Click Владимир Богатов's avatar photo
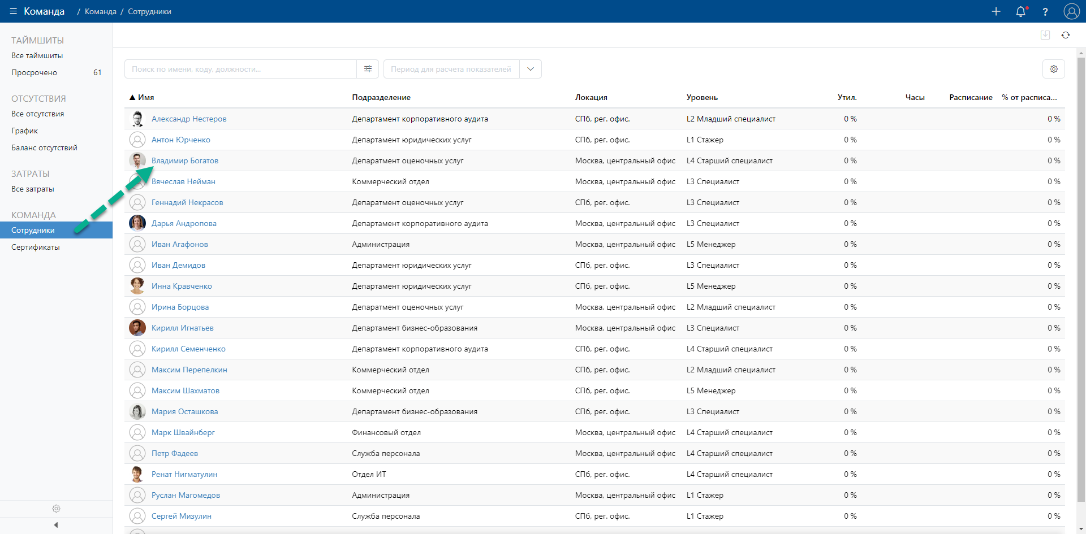The image size is (1086, 534). point(137,160)
